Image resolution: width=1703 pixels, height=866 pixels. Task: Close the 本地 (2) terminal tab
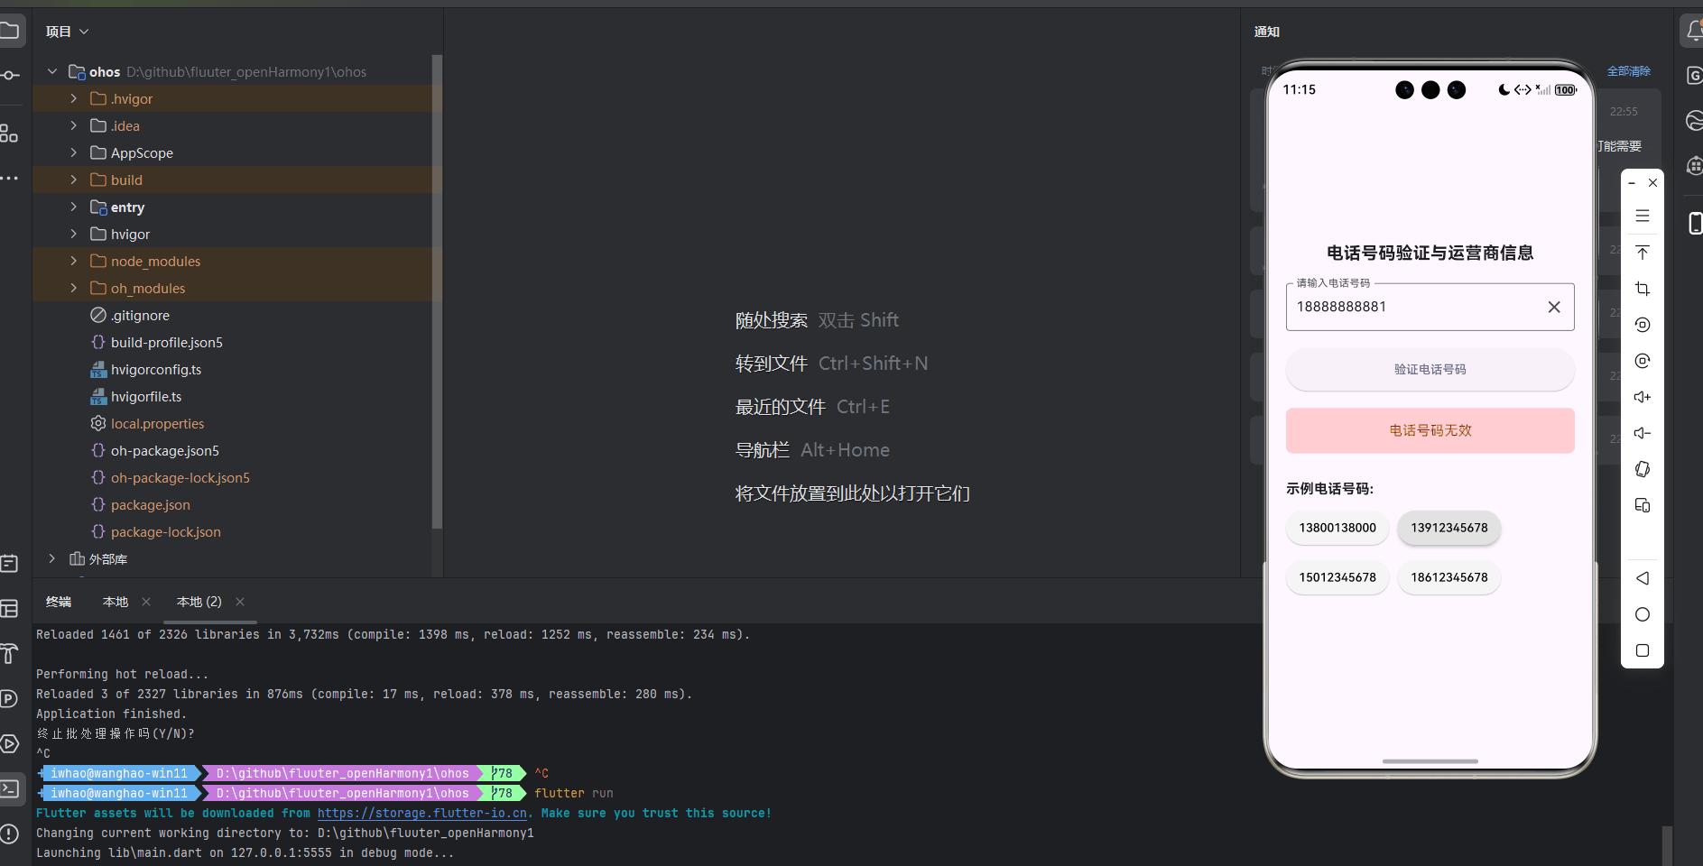(240, 602)
